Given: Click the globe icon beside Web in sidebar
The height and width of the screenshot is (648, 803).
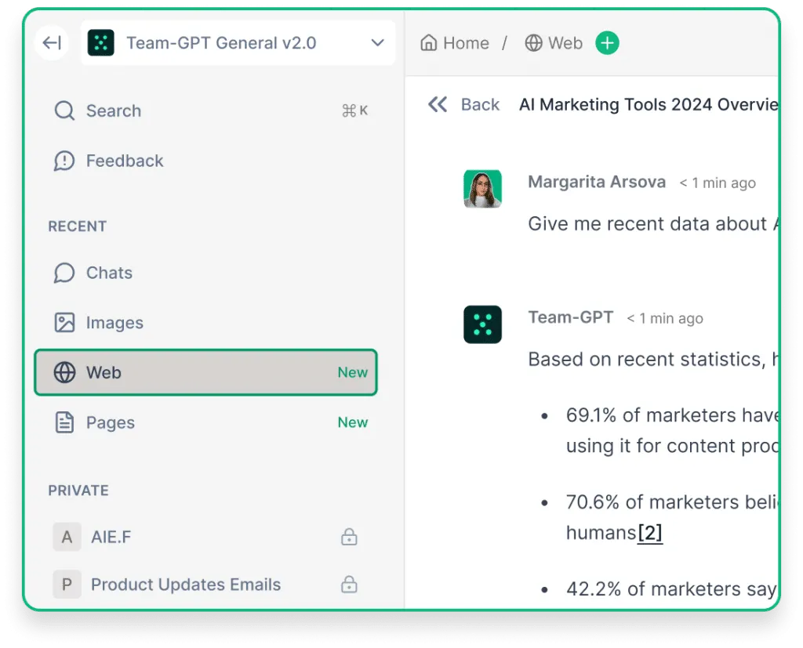Looking at the screenshot, I should click(64, 373).
